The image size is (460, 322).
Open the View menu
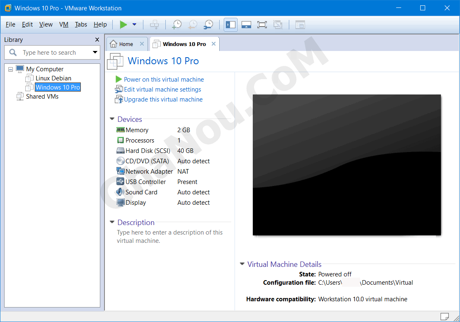point(46,24)
